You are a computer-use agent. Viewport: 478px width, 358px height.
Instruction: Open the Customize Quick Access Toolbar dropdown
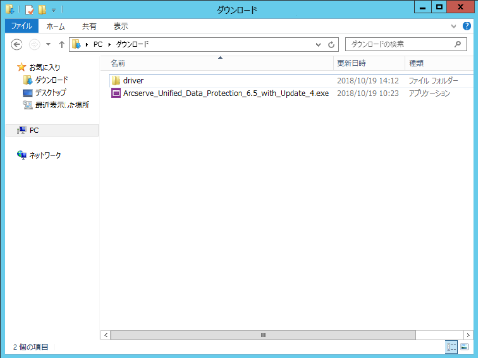[x=54, y=11]
